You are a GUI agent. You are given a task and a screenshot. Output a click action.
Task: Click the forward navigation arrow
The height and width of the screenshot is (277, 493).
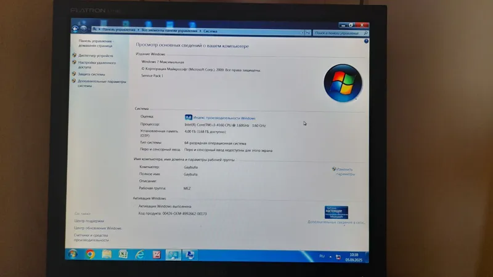(x=83, y=29)
